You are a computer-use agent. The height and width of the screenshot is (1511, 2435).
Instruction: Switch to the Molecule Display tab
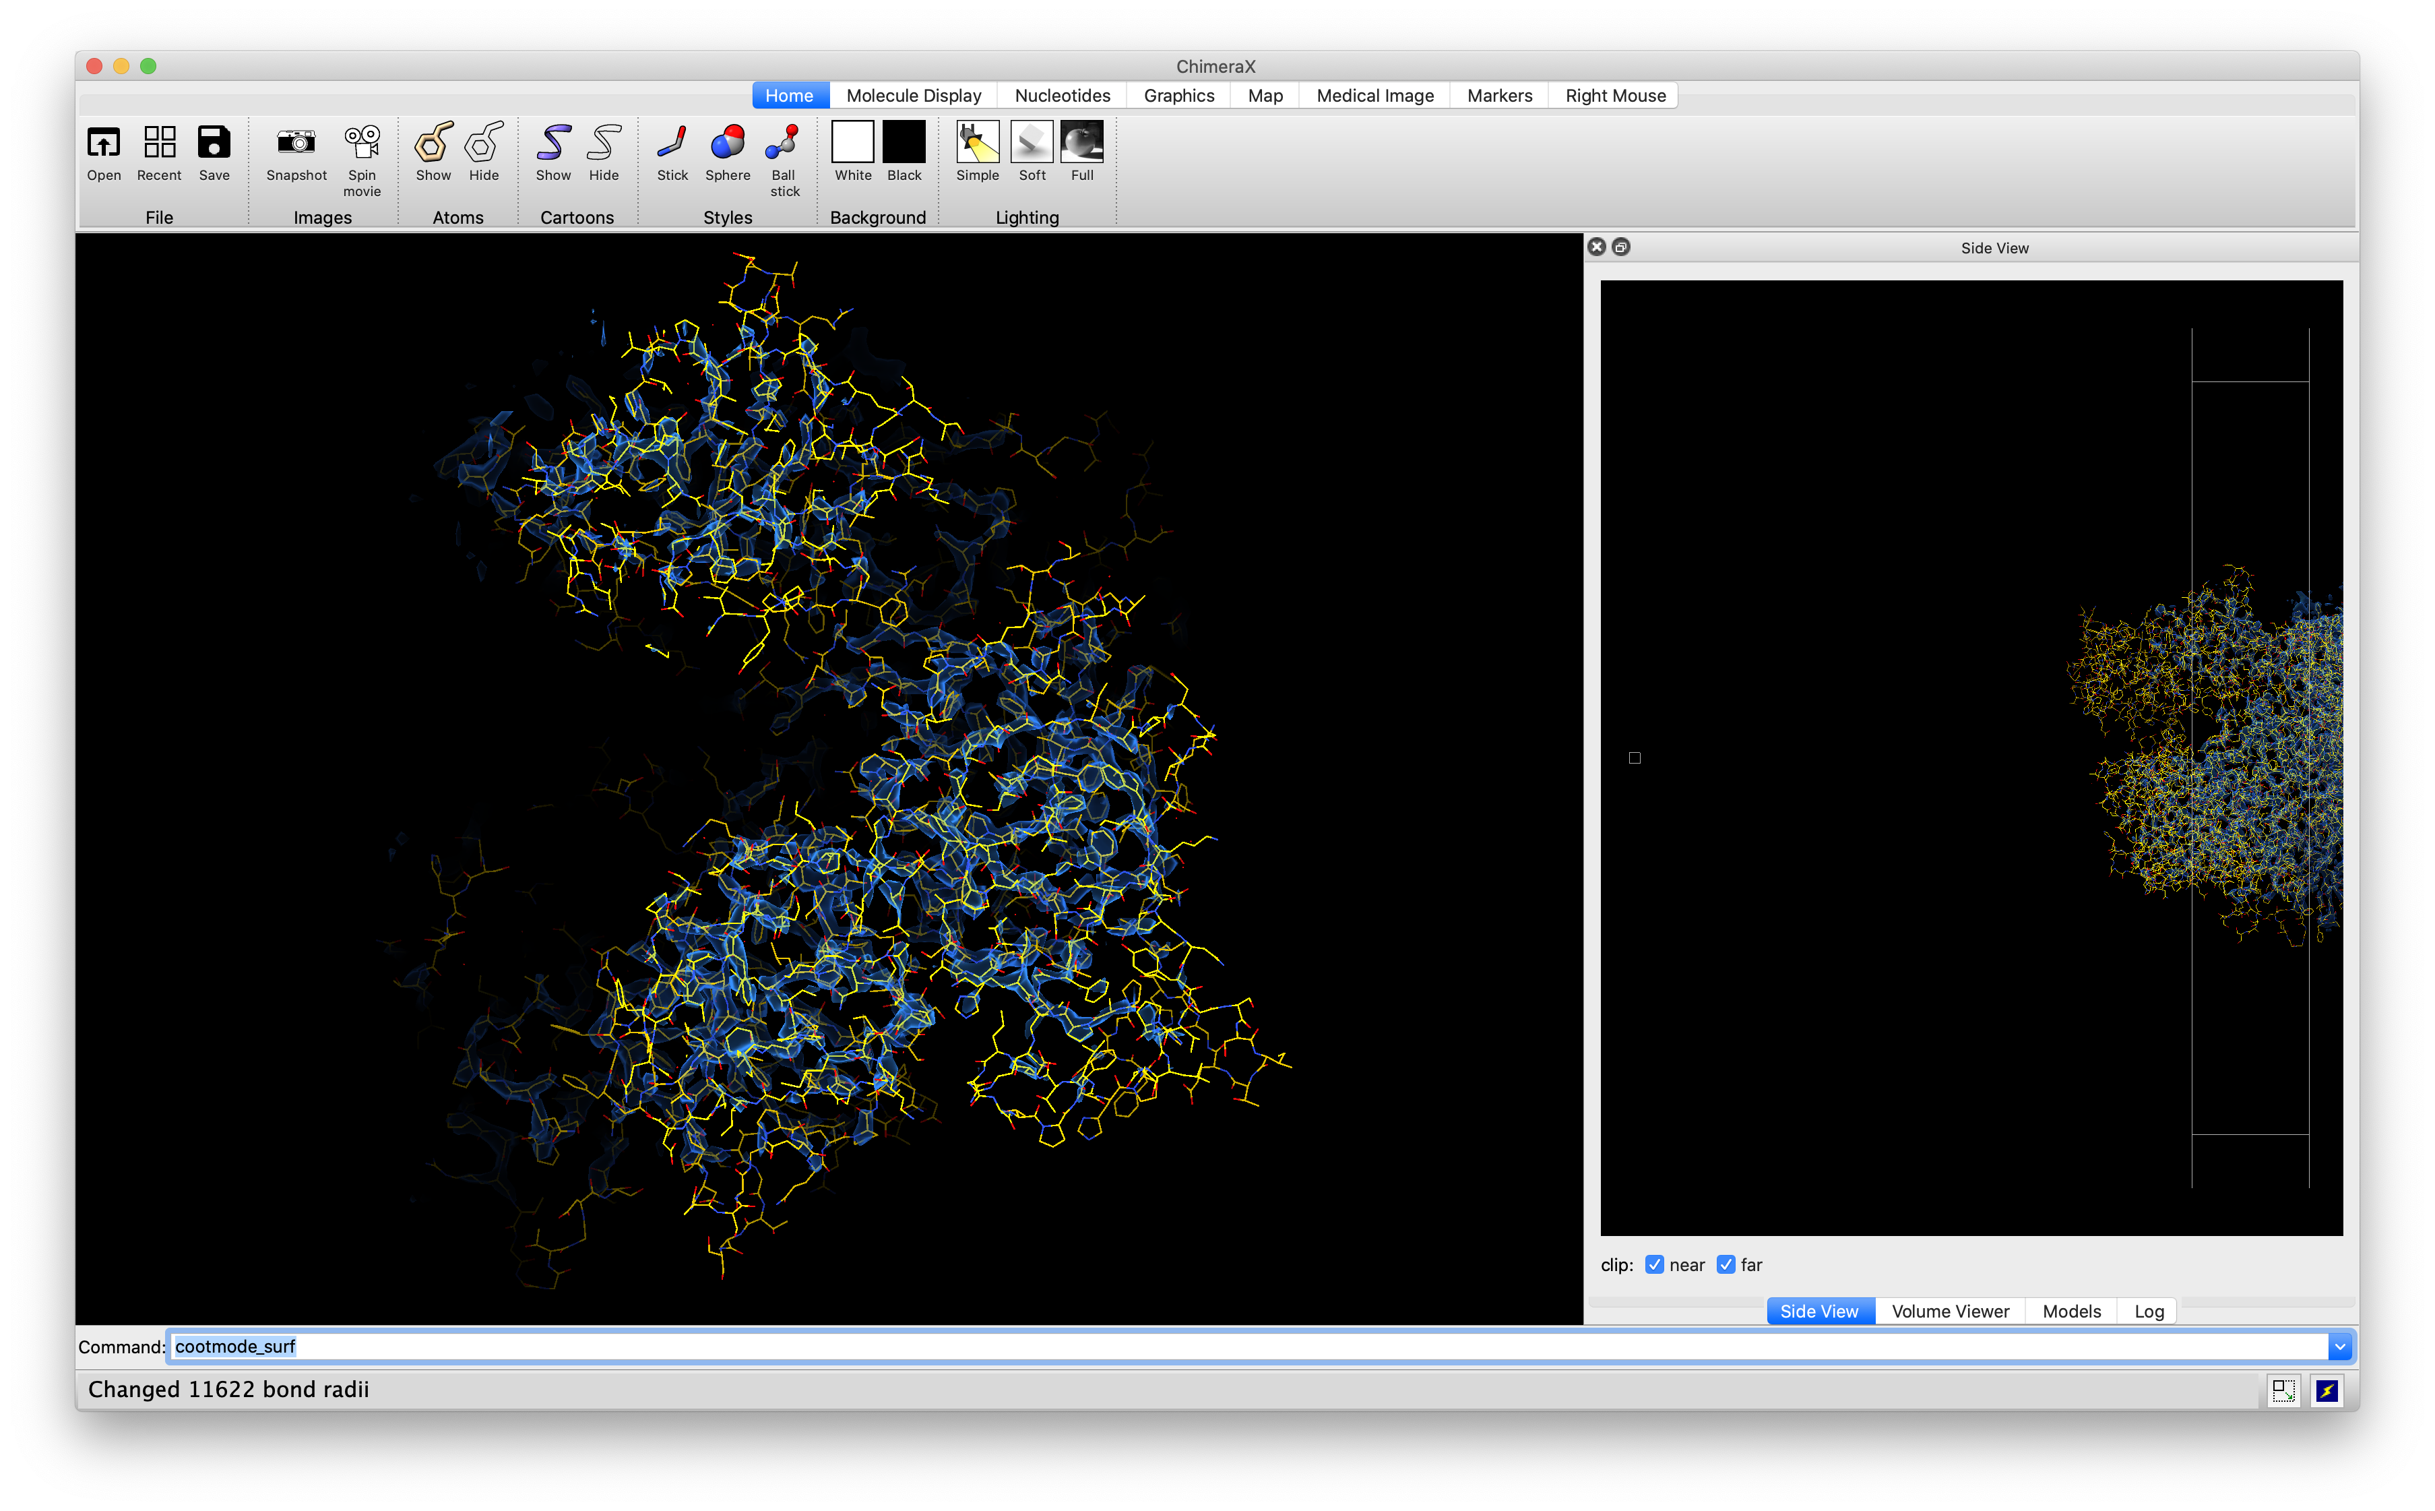click(913, 96)
